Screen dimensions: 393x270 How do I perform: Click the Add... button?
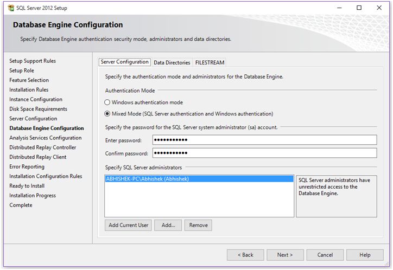[168, 225]
